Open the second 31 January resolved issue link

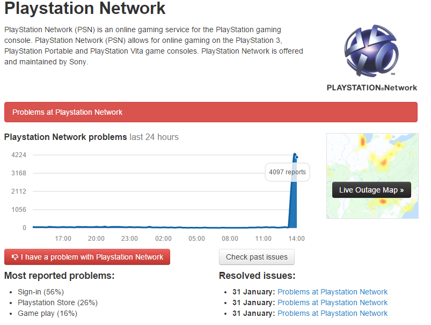[332, 302]
